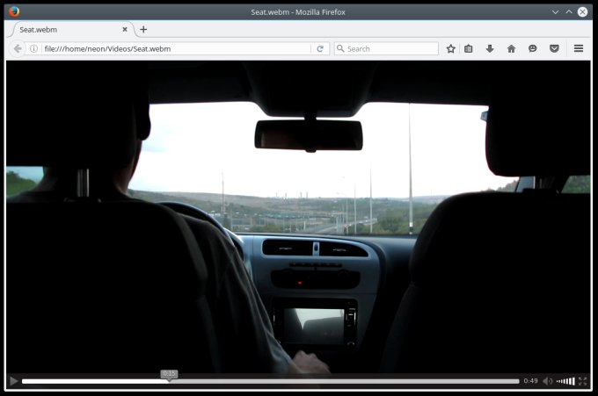Reload the current page
The width and height of the screenshot is (598, 396).
click(x=320, y=49)
